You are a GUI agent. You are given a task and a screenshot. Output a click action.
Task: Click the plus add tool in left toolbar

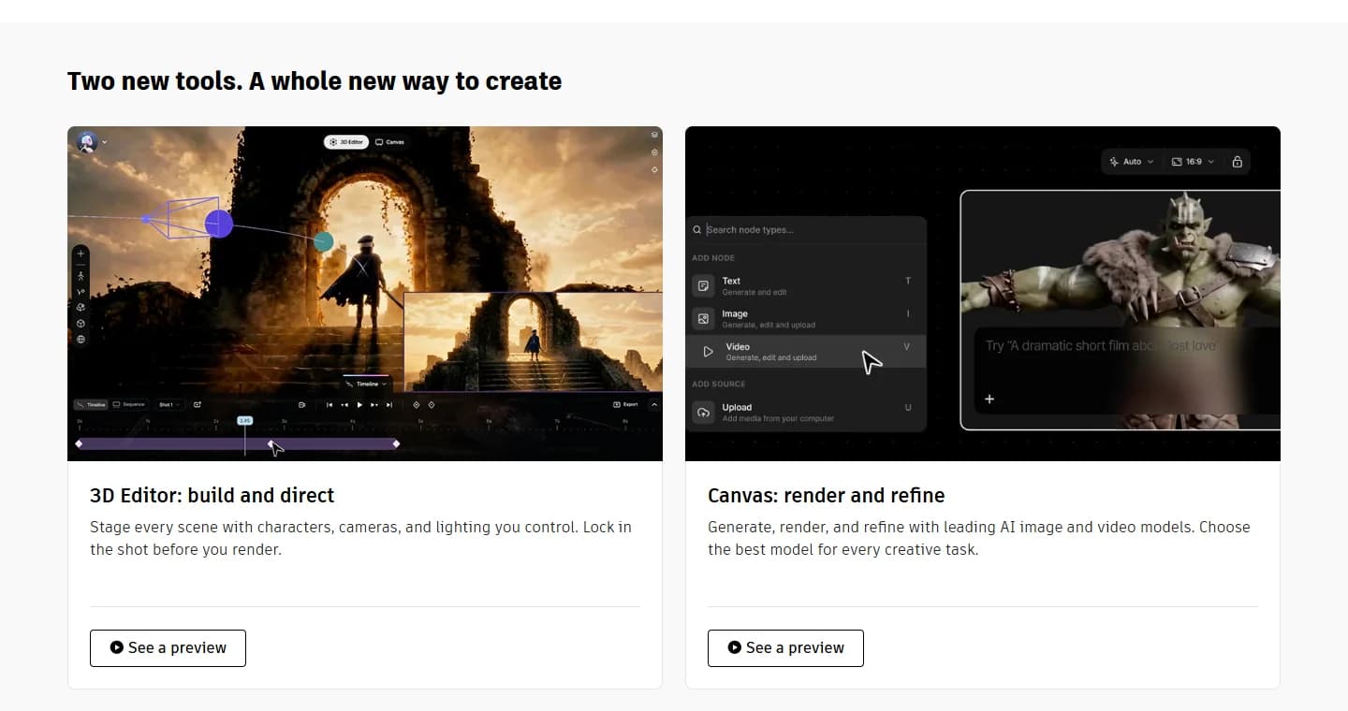pos(81,254)
